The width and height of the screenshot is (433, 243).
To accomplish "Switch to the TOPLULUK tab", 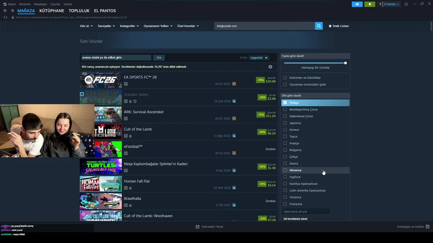I will [79, 11].
